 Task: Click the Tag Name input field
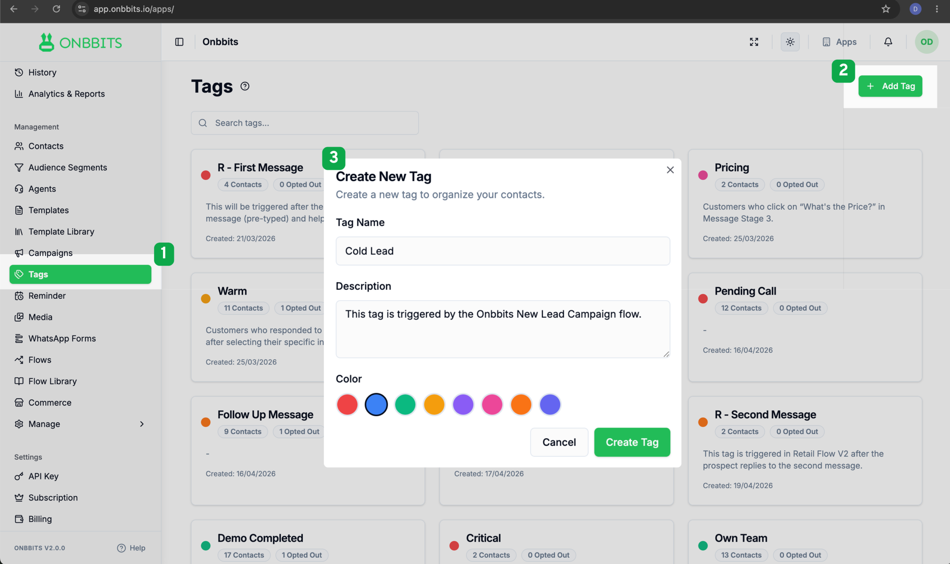click(x=503, y=251)
